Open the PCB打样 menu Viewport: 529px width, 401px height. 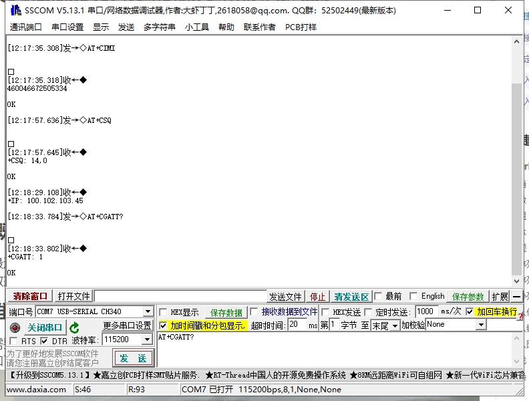(x=301, y=27)
